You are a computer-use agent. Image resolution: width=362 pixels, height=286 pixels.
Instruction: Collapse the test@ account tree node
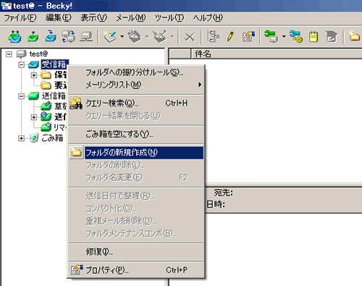click(9, 54)
